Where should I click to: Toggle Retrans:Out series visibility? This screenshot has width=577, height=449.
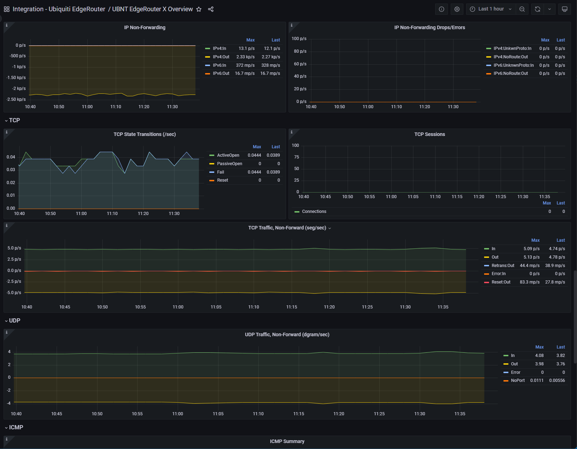tap(503, 266)
